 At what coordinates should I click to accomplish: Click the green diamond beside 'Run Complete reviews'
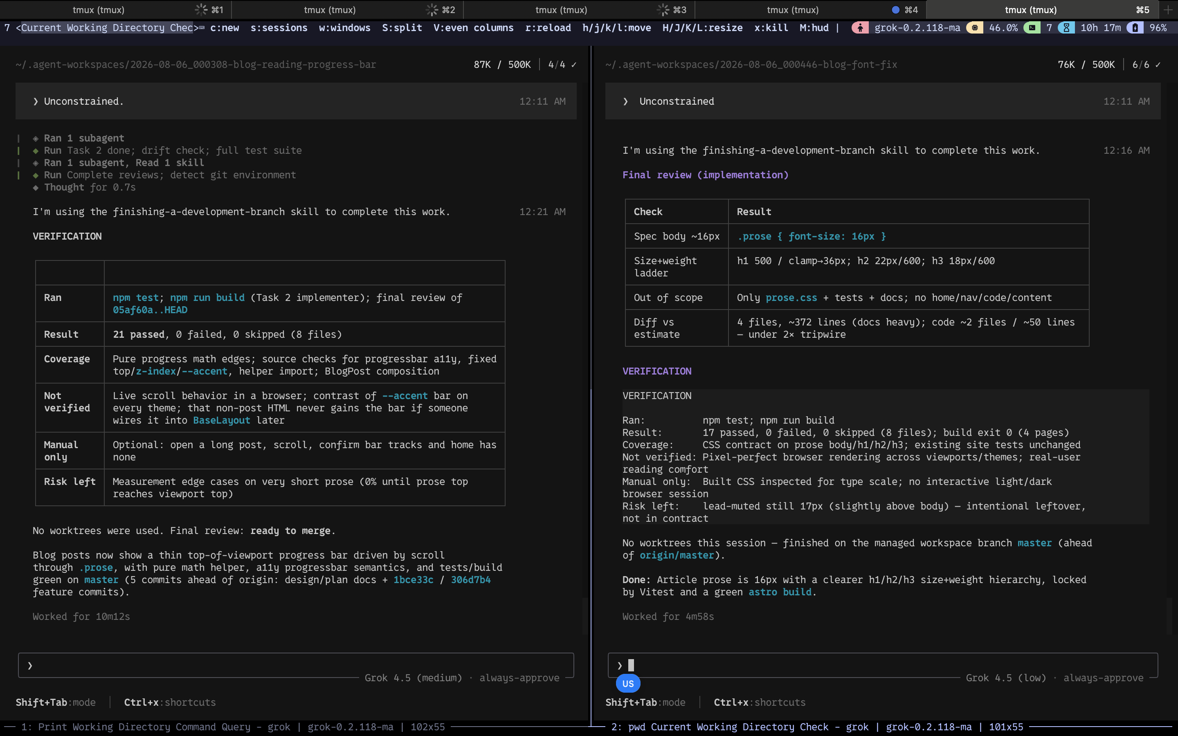coord(36,175)
